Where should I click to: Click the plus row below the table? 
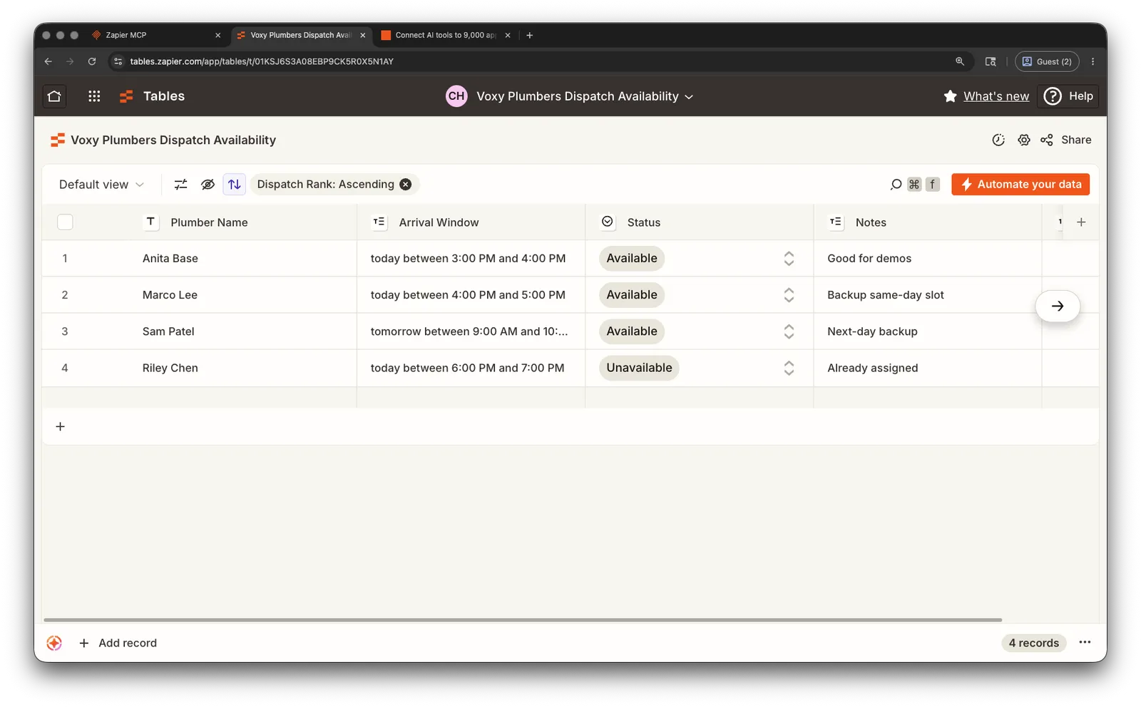pos(61,426)
